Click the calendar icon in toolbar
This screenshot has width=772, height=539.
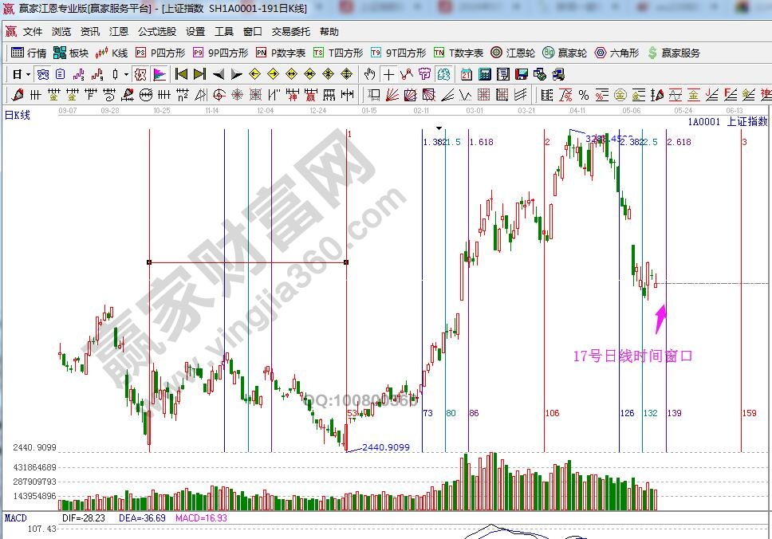point(466,74)
